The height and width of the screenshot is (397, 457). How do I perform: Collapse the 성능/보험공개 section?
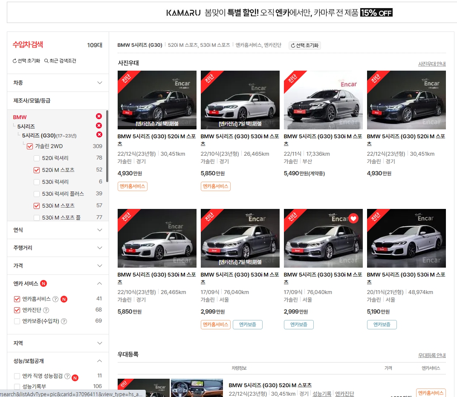99,361
